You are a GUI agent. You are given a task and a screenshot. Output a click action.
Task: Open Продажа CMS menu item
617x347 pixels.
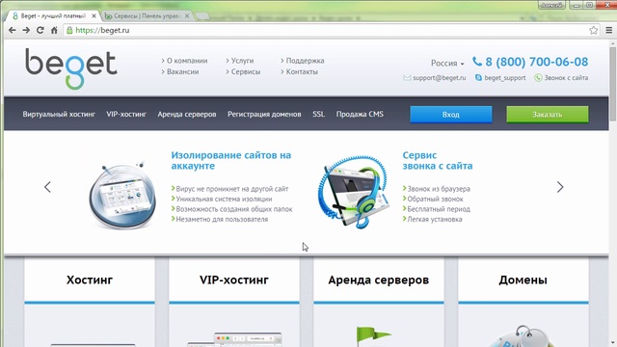point(360,114)
